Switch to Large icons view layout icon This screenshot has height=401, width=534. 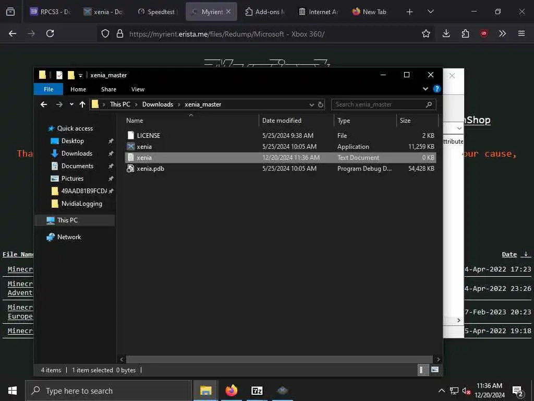coord(434,370)
